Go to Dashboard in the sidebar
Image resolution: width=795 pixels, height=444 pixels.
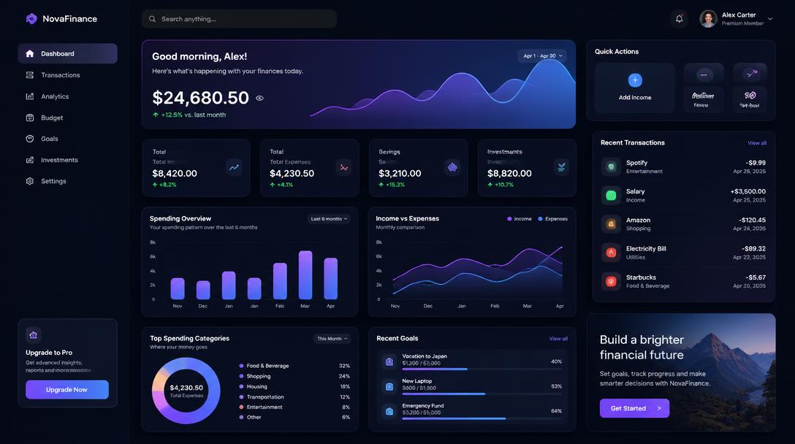(67, 54)
